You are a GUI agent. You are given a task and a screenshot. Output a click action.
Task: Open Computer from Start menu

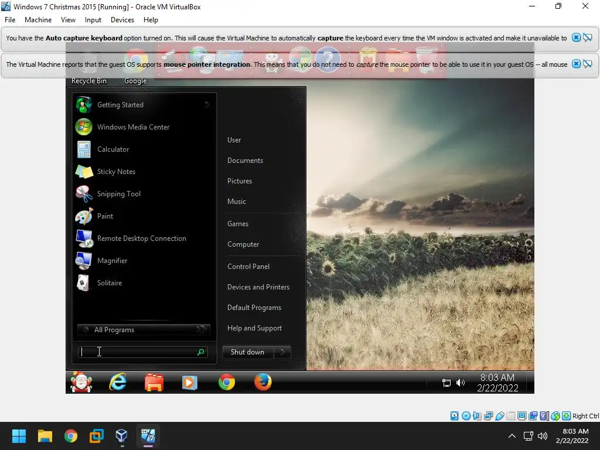[243, 244]
